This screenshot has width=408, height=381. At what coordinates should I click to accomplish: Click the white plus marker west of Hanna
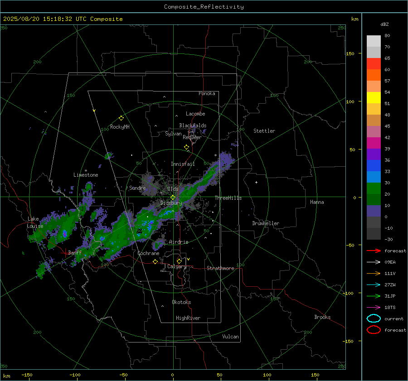(256, 182)
